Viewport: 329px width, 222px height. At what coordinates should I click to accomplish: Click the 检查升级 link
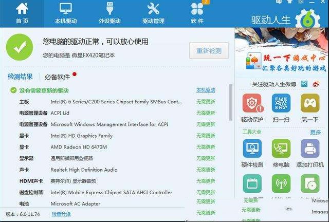click(x=61, y=214)
